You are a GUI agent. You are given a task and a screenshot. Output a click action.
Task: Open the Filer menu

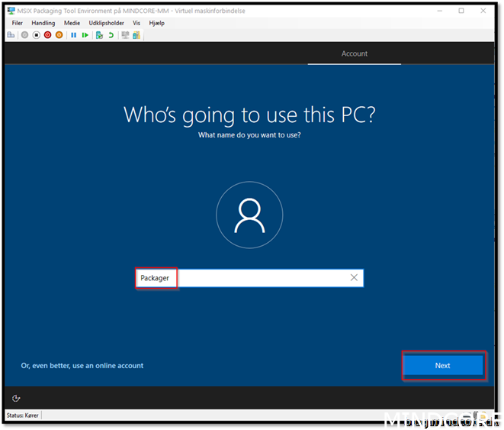18,23
